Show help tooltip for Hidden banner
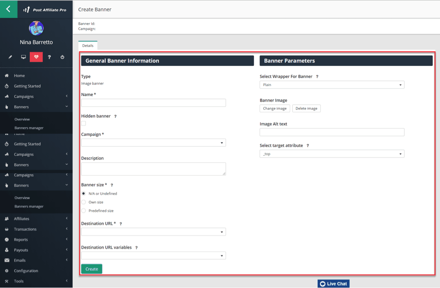Image resolution: width=440 pixels, height=288 pixels. click(x=116, y=116)
